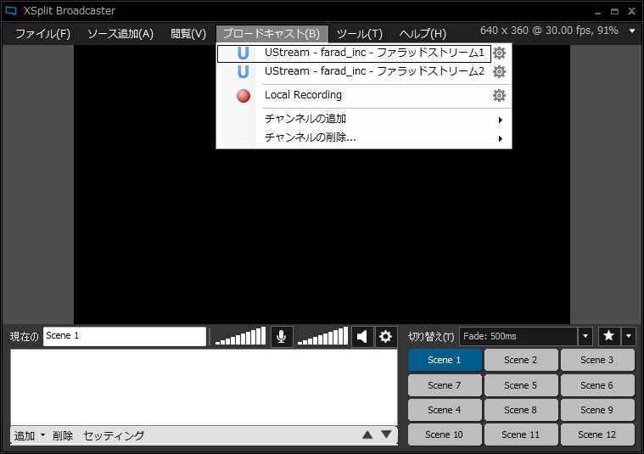Start Local Recording from menu
This screenshot has width=644, height=454.
354,95
